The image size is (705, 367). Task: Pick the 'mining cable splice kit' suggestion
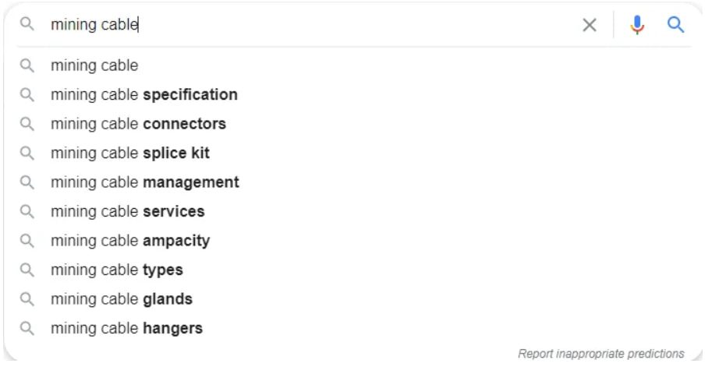(x=353, y=153)
